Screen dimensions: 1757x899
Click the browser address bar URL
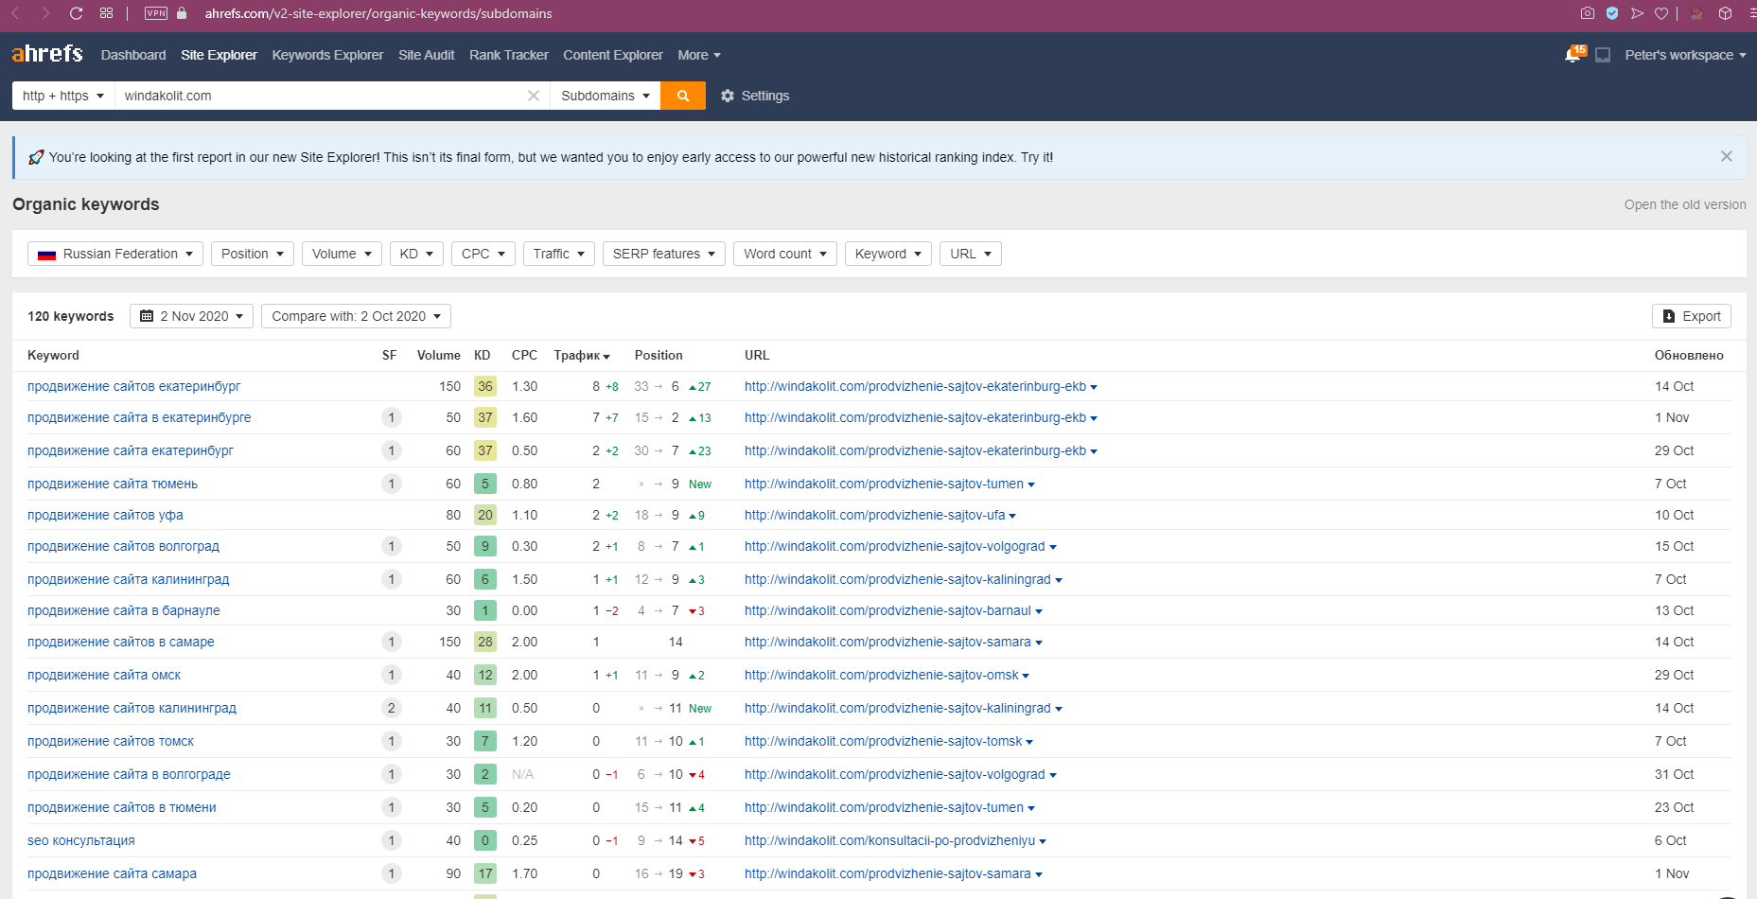[x=378, y=13]
